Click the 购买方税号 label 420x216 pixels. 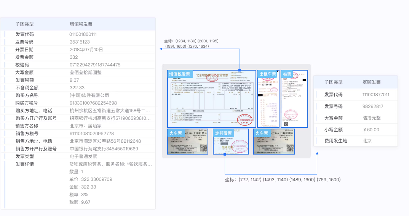point(27,103)
